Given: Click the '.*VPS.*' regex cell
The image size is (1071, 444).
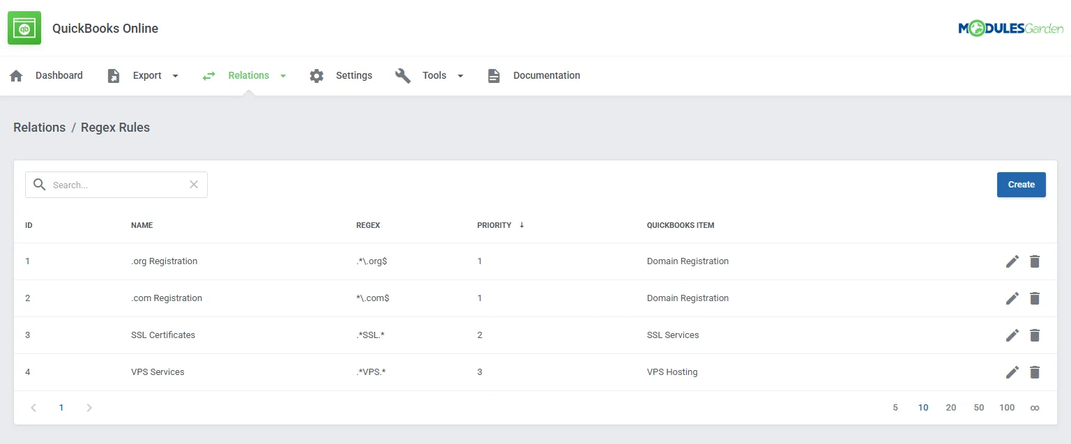Looking at the screenshot, I should point(371,372).
